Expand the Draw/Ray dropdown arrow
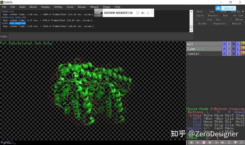 (243, 11)
